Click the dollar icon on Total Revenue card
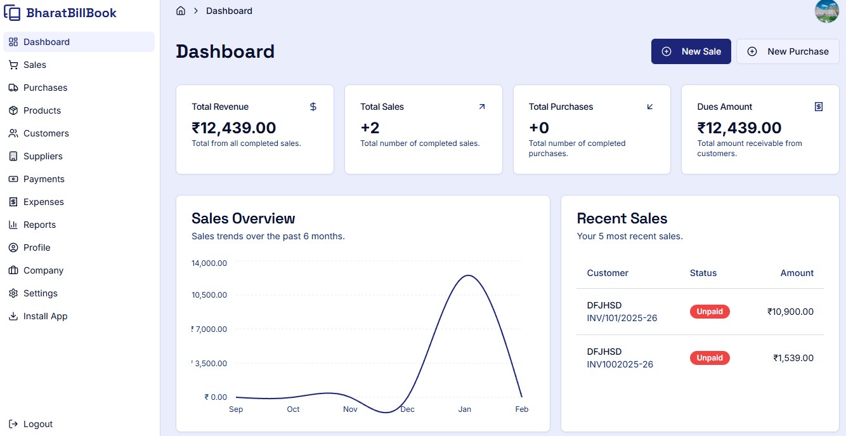Viewport: 846px width, 436px height. point(313,106)
